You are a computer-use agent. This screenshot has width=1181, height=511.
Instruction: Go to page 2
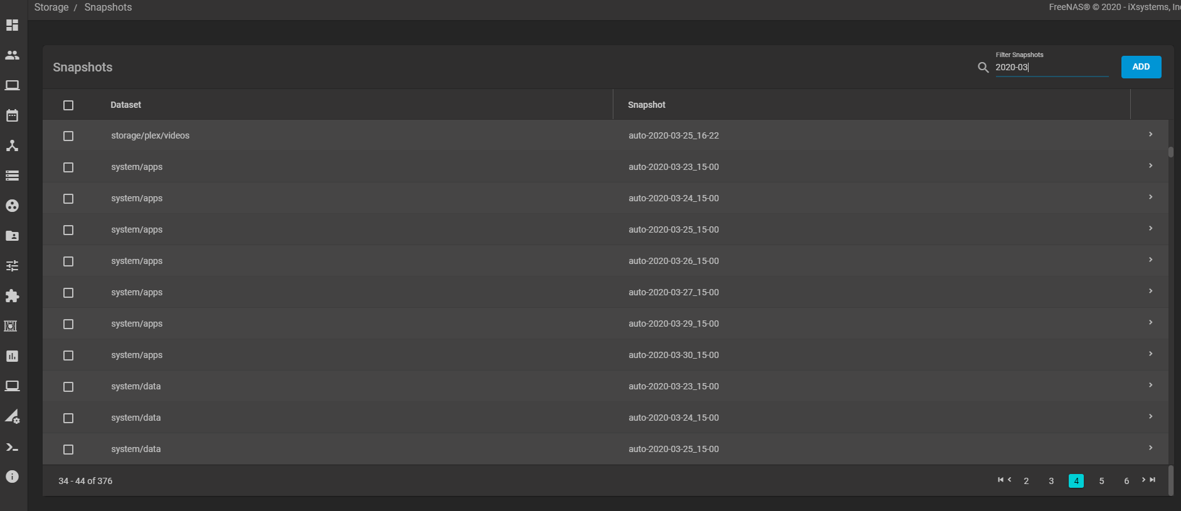point(1026,481)
